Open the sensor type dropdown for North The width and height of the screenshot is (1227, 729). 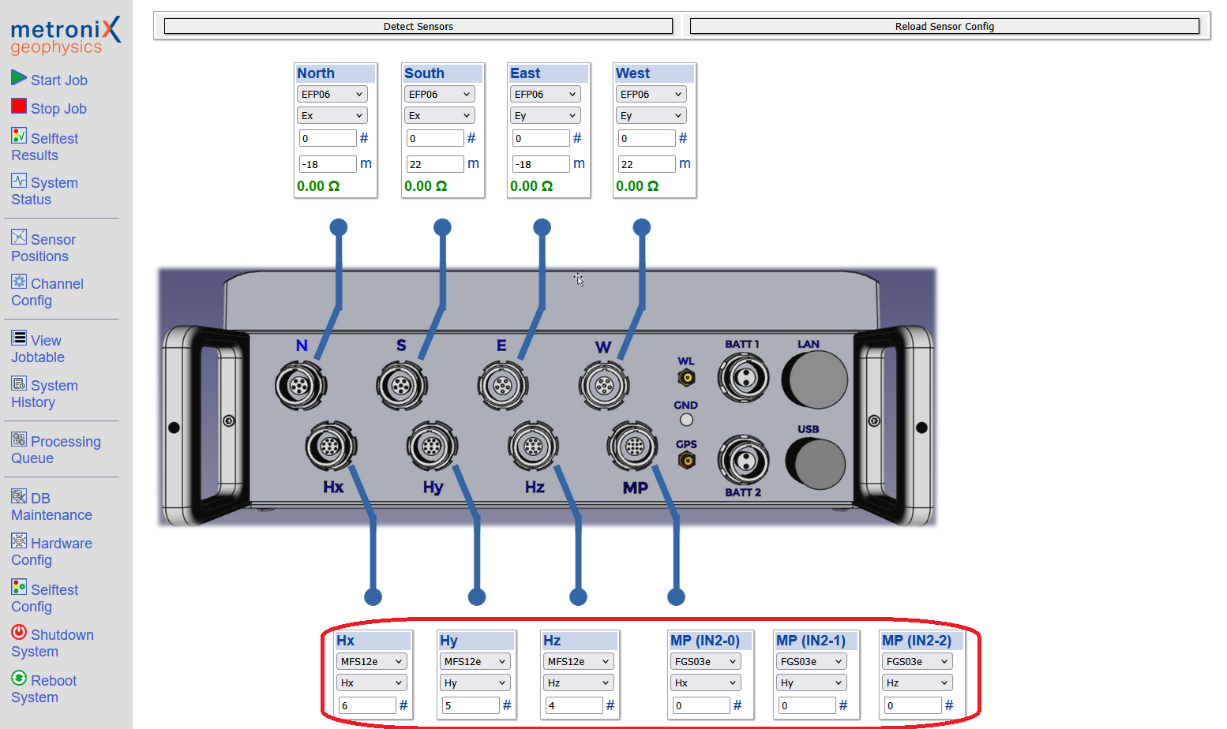pos(332,93)
